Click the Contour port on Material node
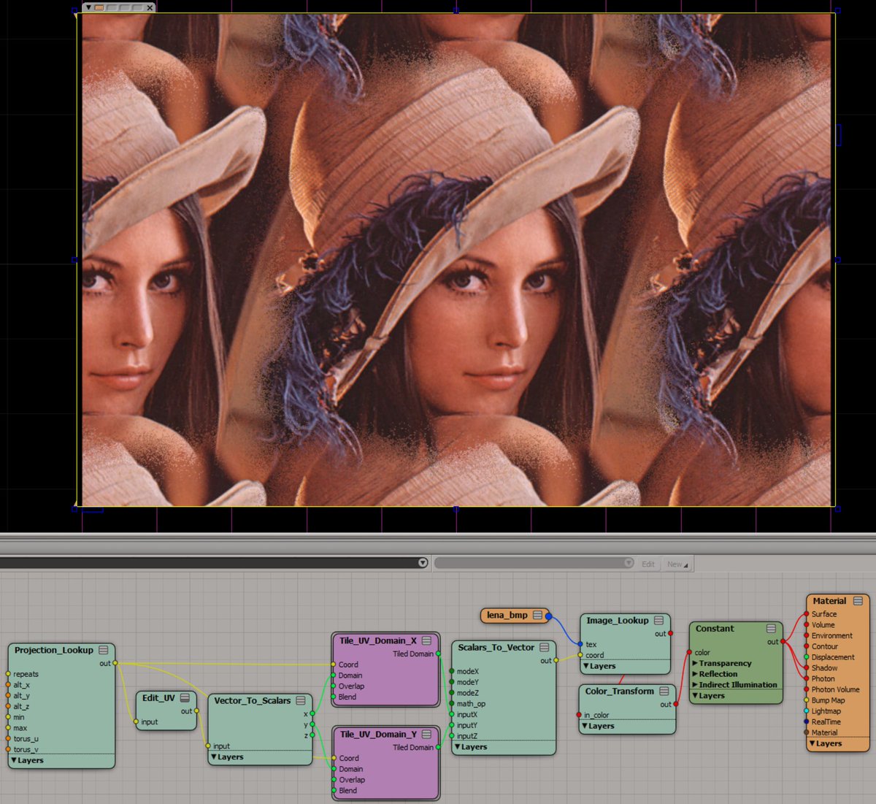This screenshot has height=804, width=876. click(807, 646)
